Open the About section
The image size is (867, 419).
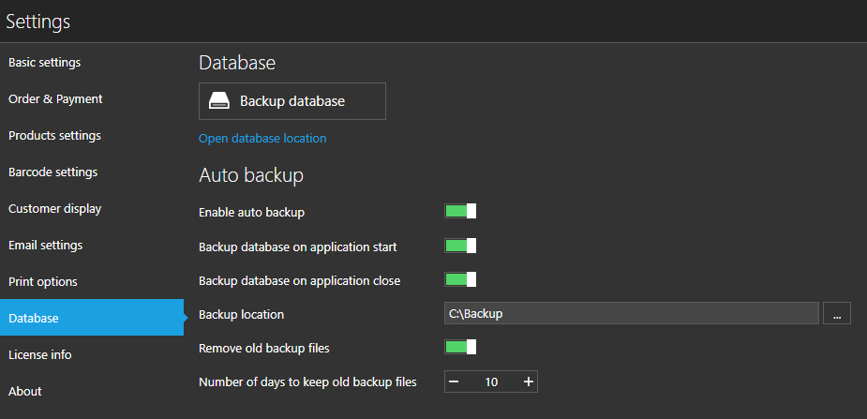pyautogui.click(x=25, y=392)
